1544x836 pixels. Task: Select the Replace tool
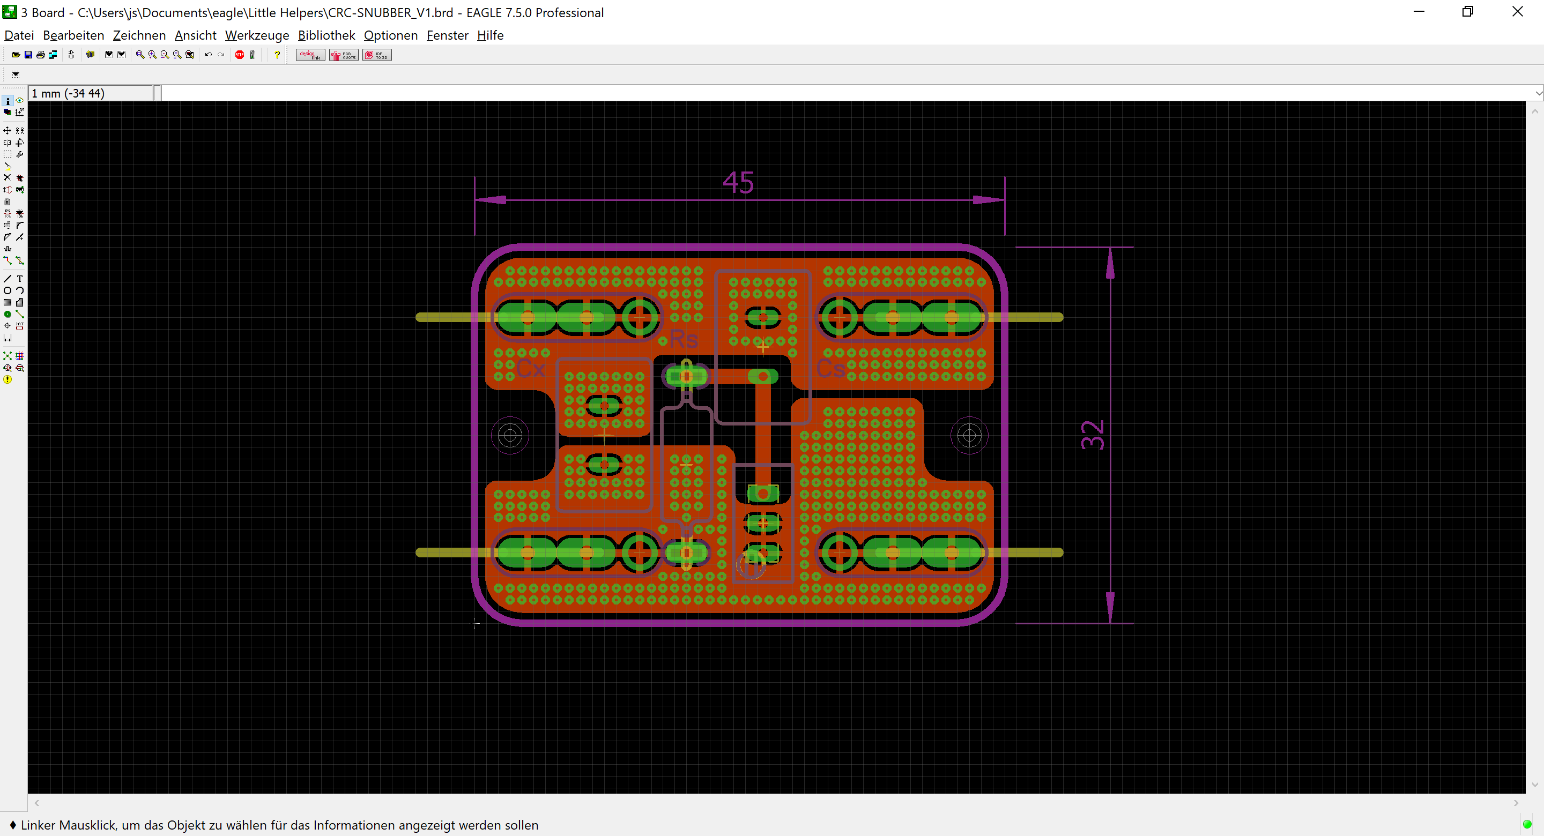tap(20, 189)
